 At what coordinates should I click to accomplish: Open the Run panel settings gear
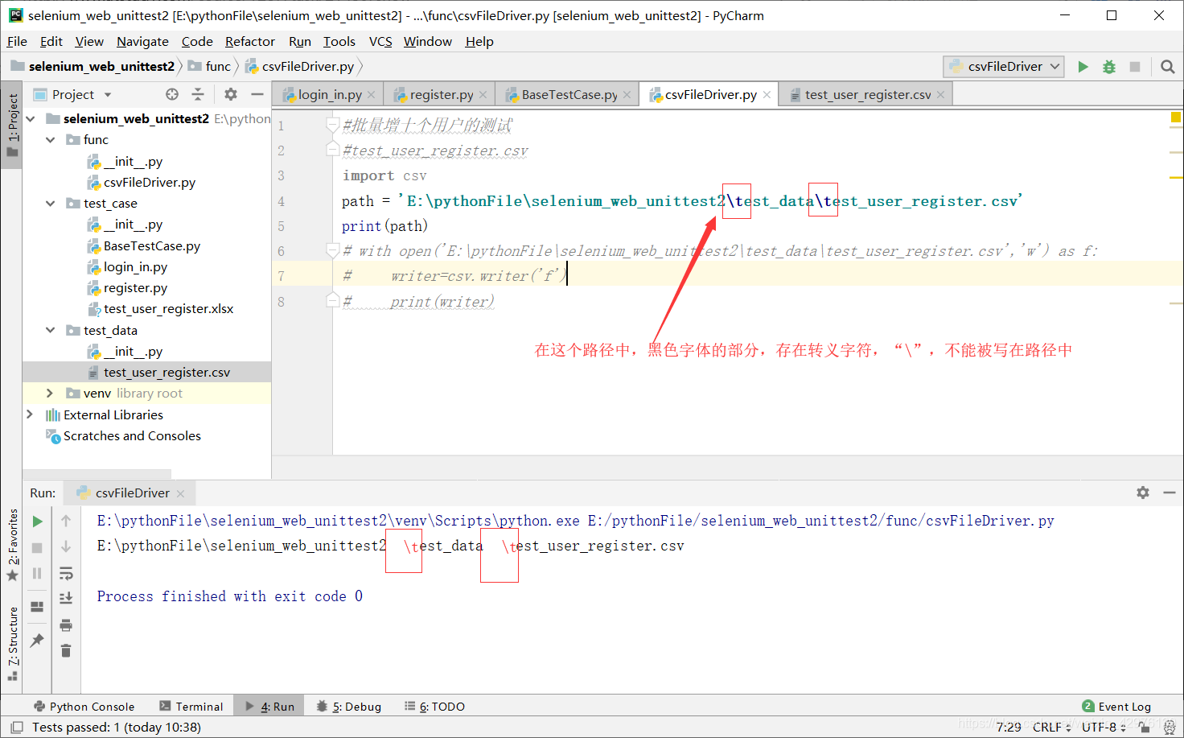tap(1143, 493)
